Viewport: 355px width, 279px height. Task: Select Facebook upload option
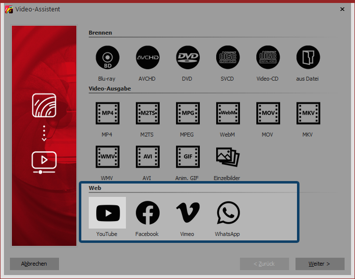[147, 213]
